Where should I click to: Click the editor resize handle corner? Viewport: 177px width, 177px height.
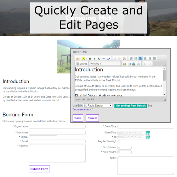(x=165, y=100)
